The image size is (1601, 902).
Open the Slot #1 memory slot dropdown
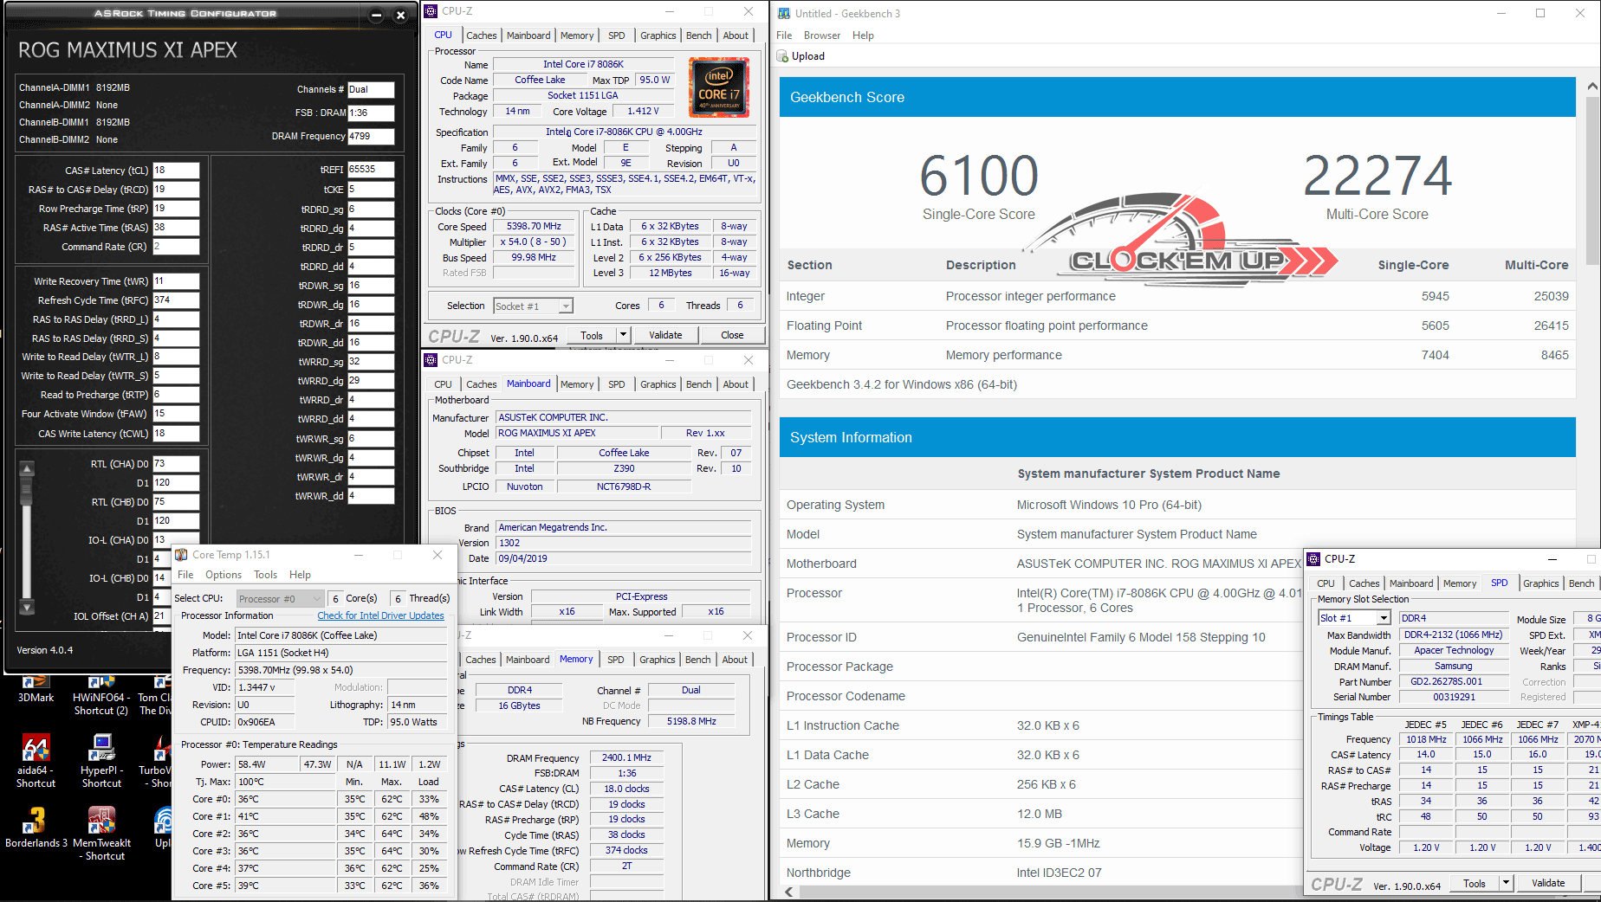pos(1384,618)
